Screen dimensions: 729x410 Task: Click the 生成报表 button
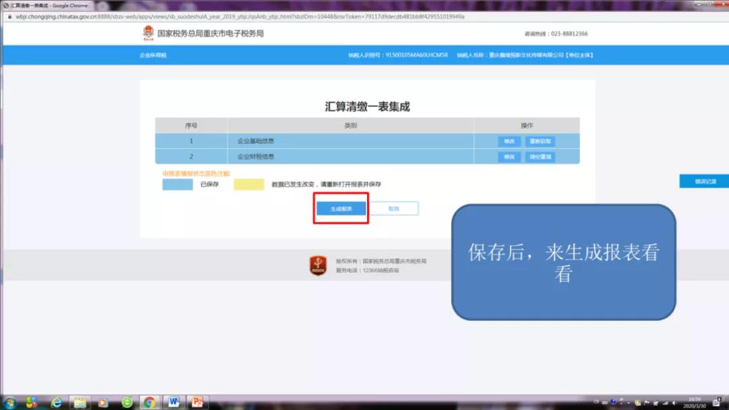(341, 209)
